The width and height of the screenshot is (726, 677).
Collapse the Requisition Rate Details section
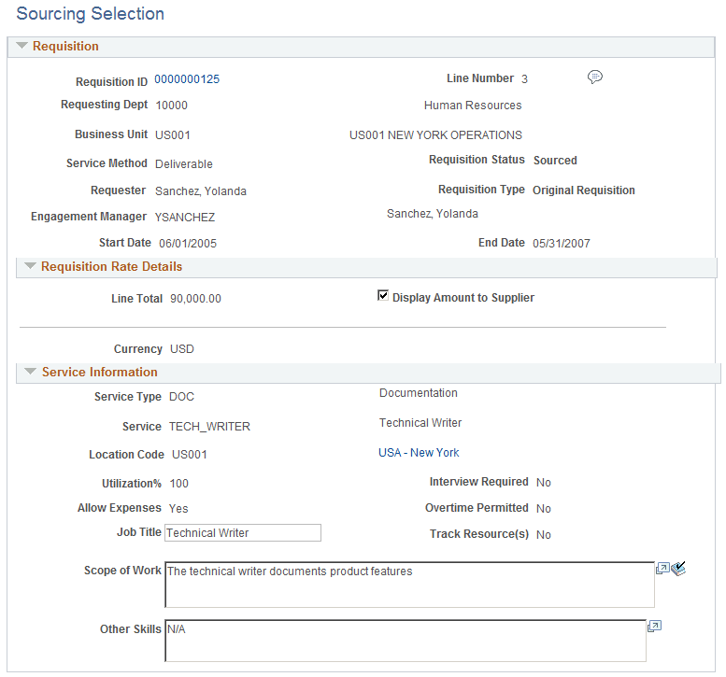30,266
